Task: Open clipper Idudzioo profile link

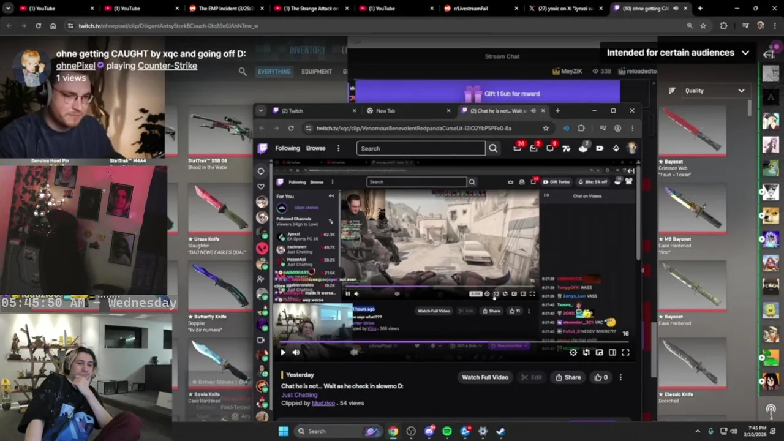Action: (x=323, y=403)
